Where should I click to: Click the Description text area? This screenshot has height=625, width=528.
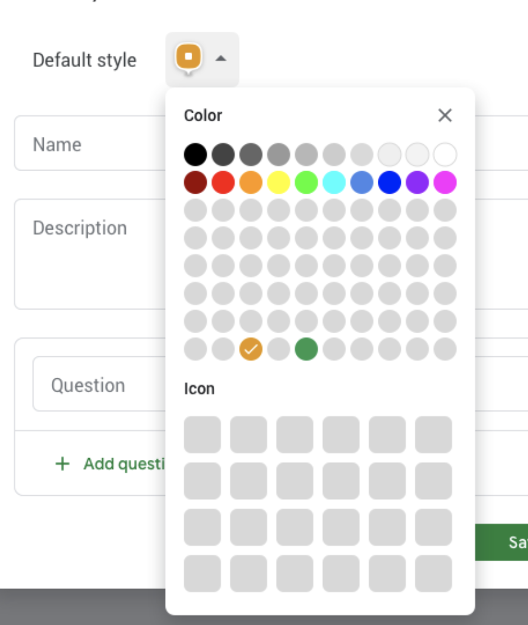click(x=90, y=254)
